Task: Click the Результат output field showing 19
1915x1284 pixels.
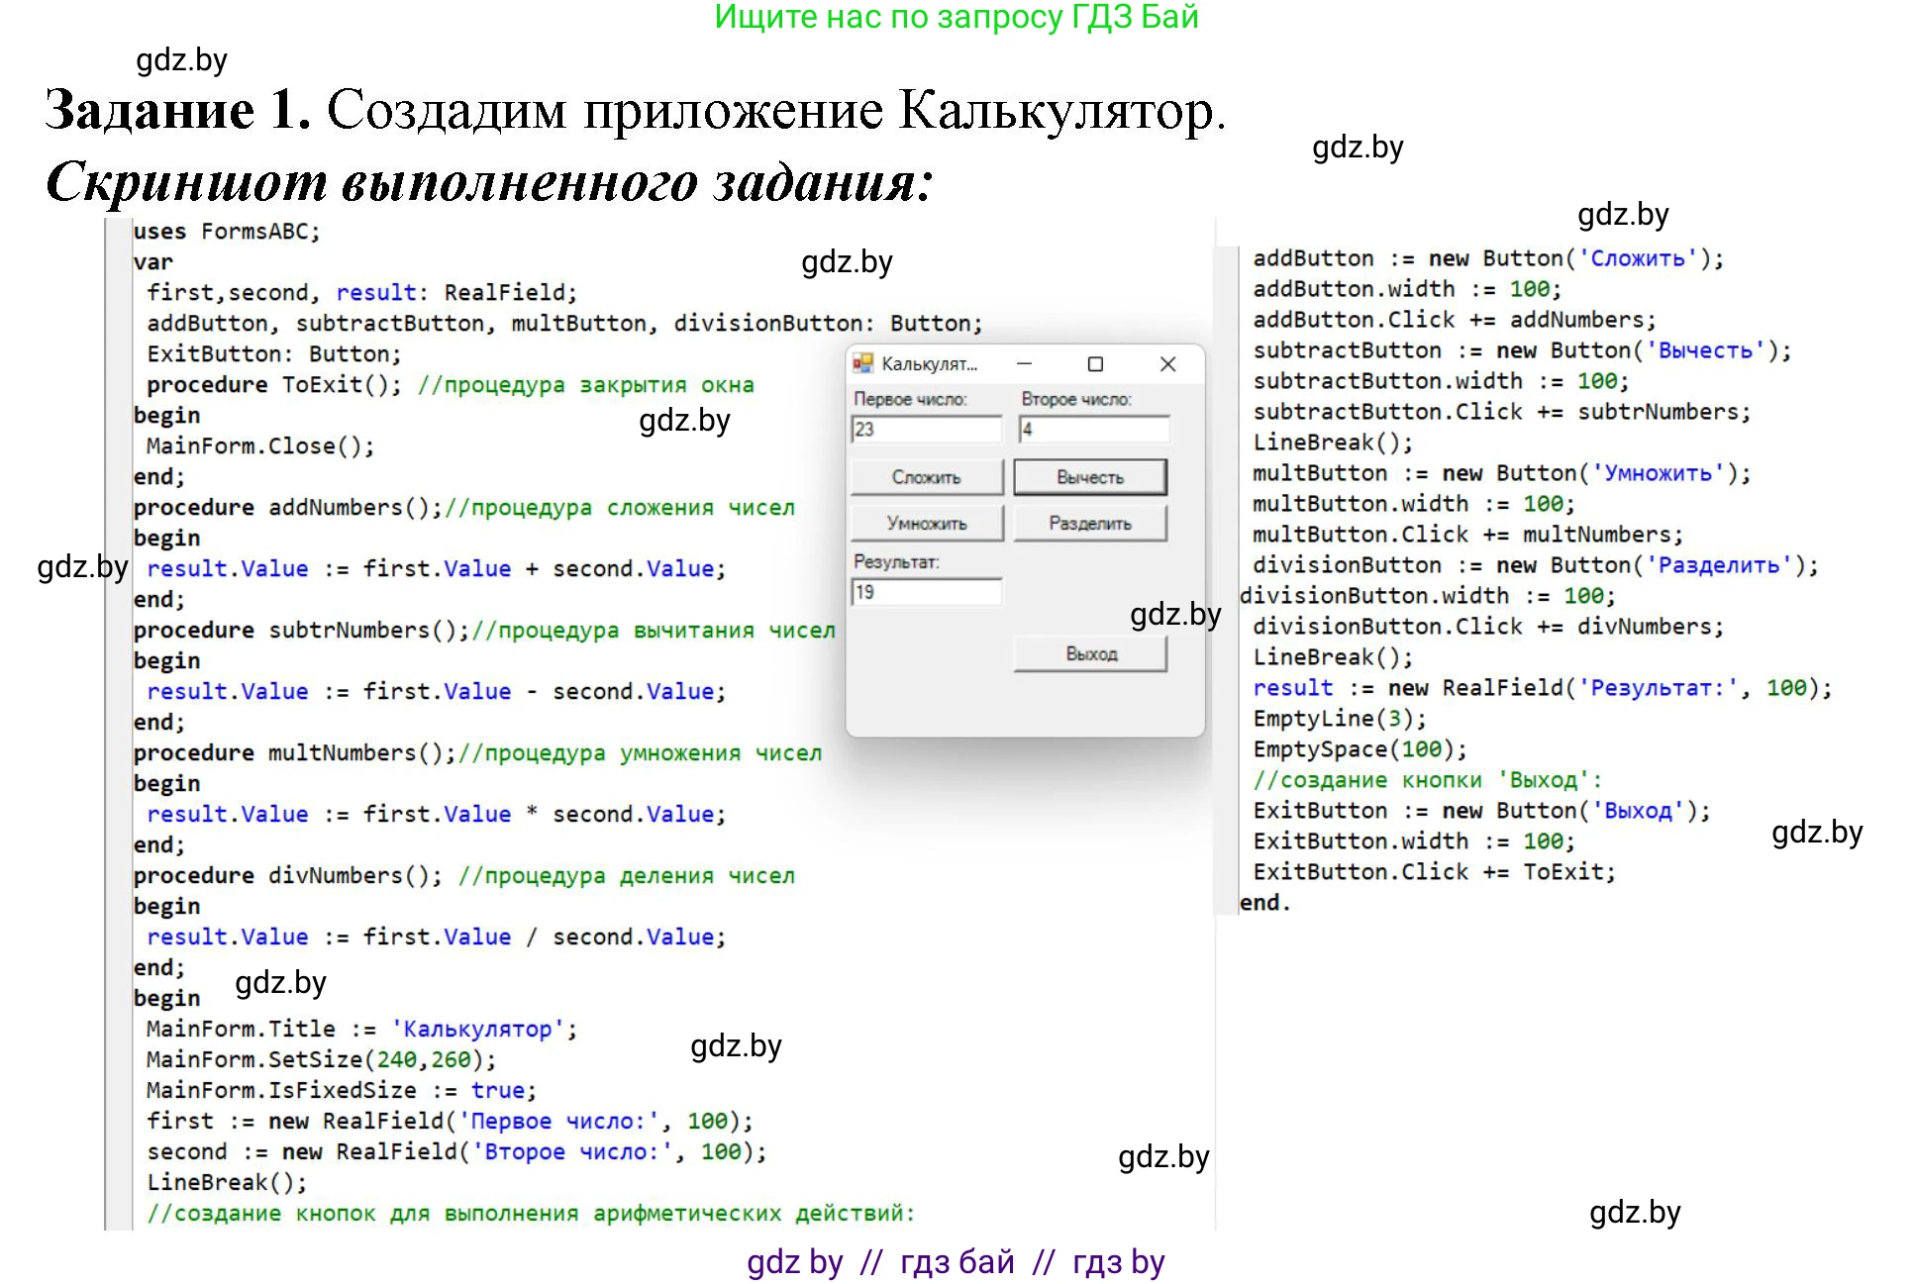Action: (926, 591)
